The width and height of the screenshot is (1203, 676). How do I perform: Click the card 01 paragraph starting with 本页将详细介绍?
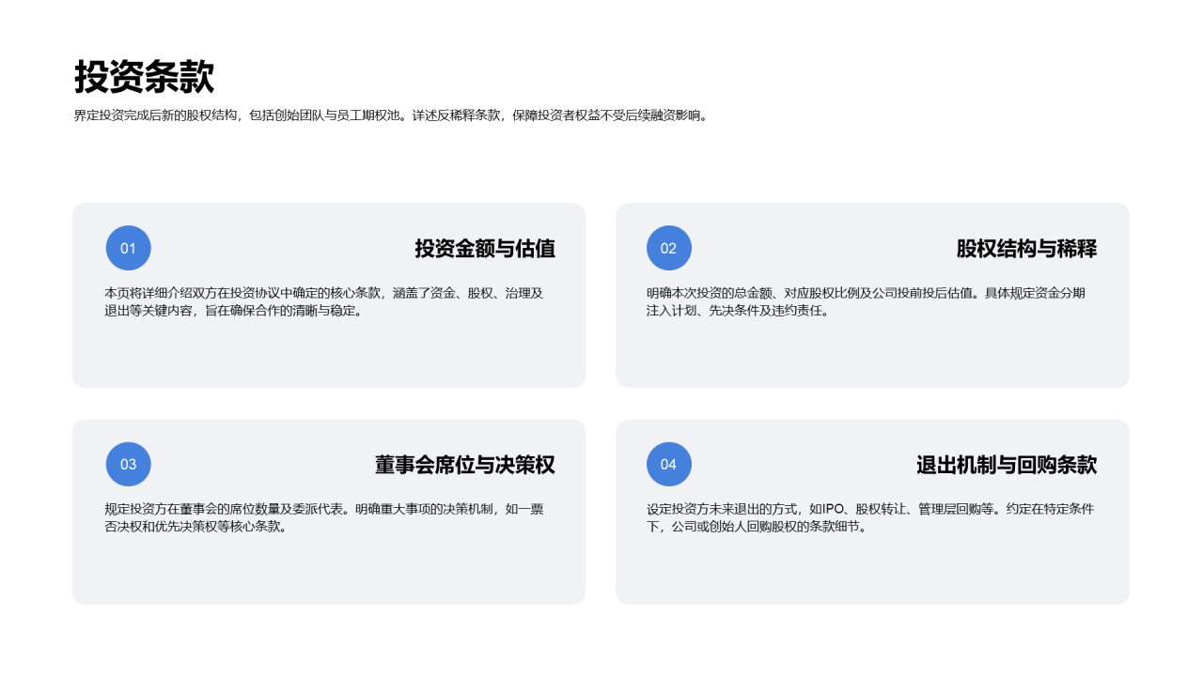coord(324,301)
